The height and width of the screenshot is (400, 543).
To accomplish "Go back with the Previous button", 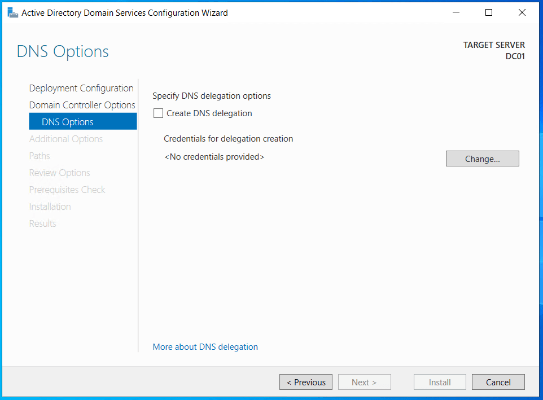I will coord(305,382).
